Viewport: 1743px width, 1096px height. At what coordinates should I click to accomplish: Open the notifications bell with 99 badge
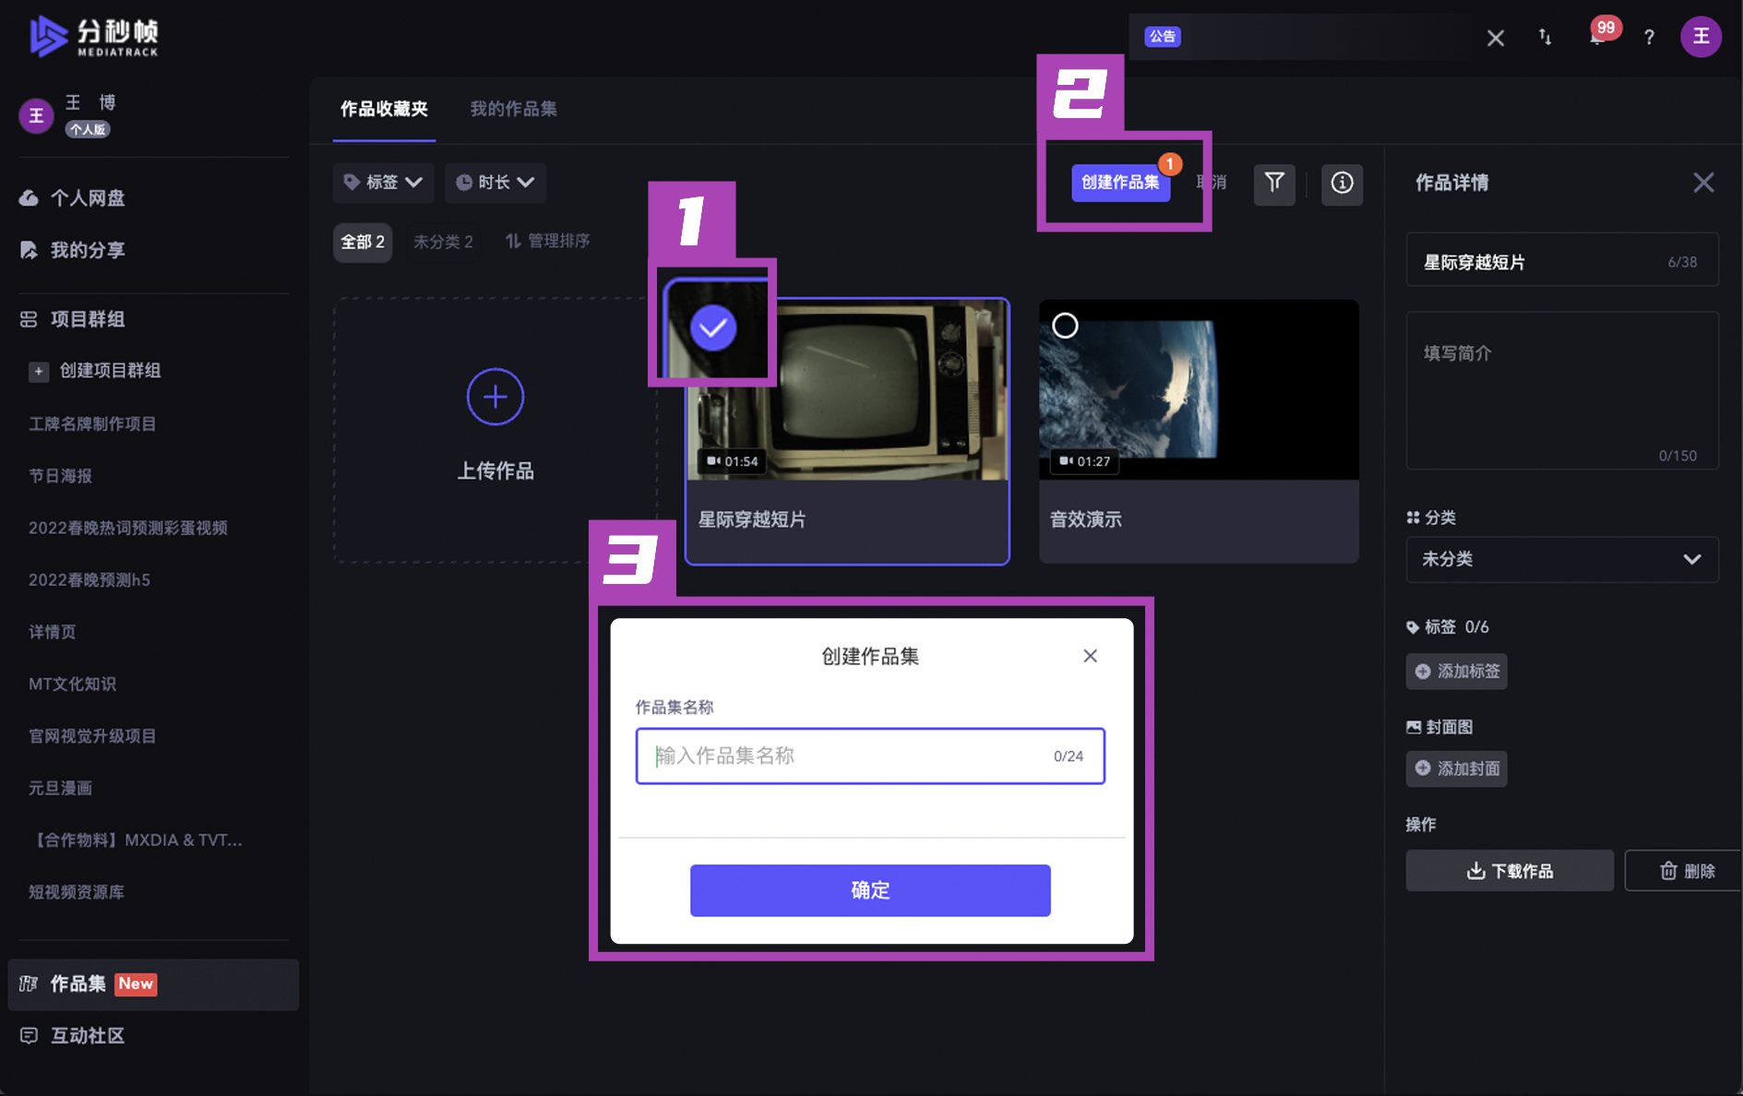coord(1597,37)
